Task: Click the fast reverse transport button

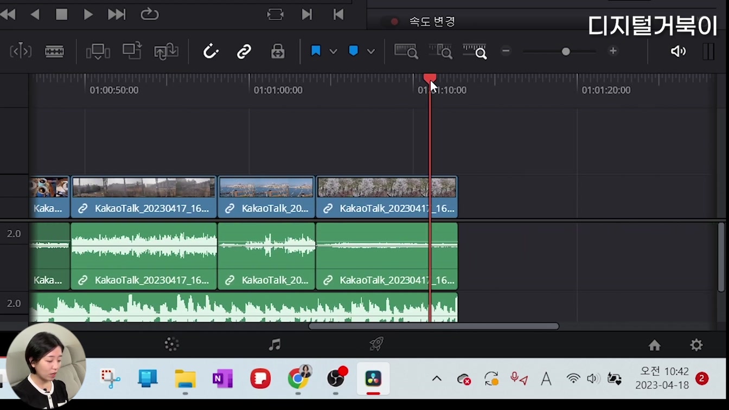Action: point(8,15)
